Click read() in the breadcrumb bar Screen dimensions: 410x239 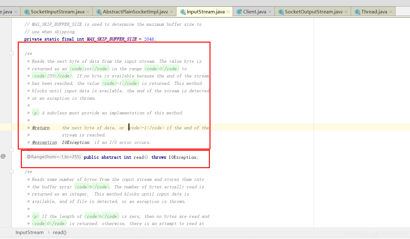point(60,232)
